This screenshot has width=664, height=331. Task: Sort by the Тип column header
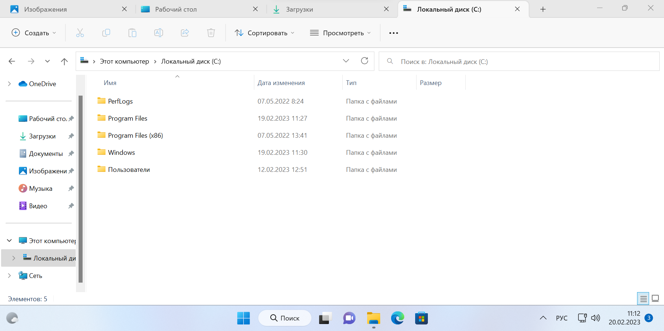(x=351, y=83)
